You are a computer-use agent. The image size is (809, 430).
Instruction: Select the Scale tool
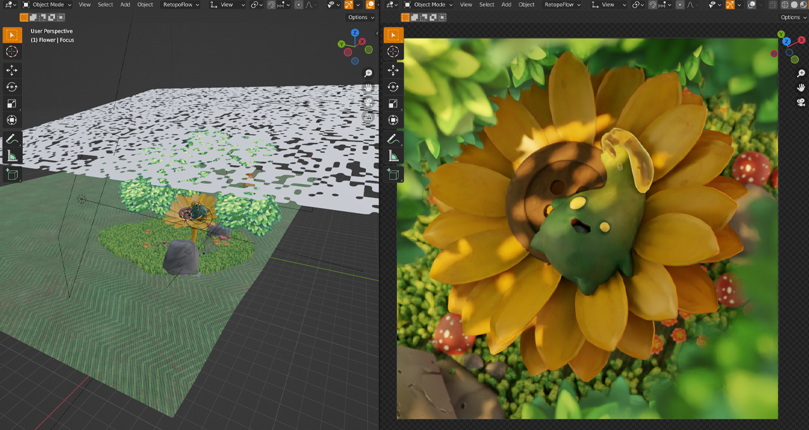[x=11, y=103]
